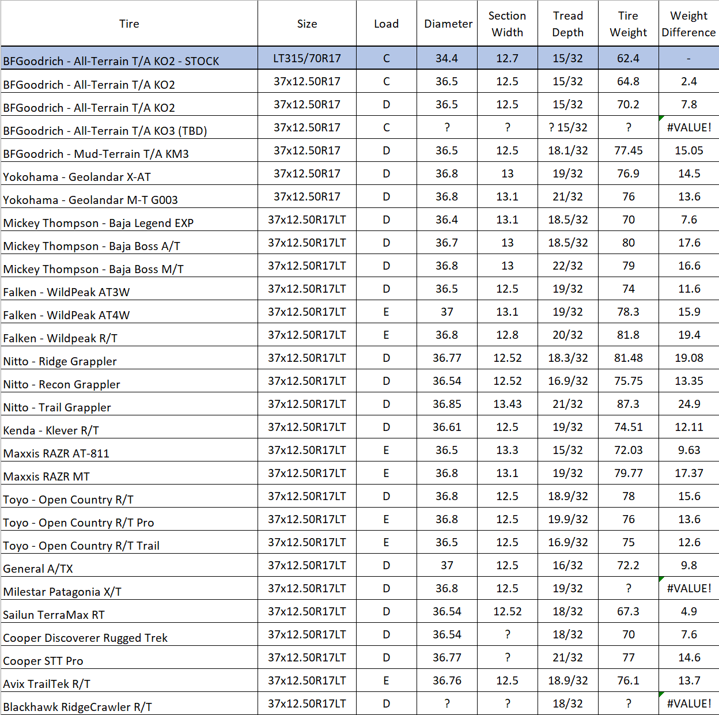The image size is (719, 715).
Task: Select the 'Load' header cell
Action: click(387, 24)
